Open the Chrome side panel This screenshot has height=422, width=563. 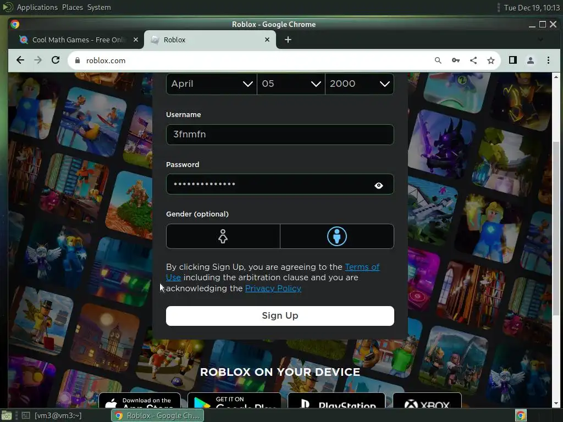pos(513,60)
